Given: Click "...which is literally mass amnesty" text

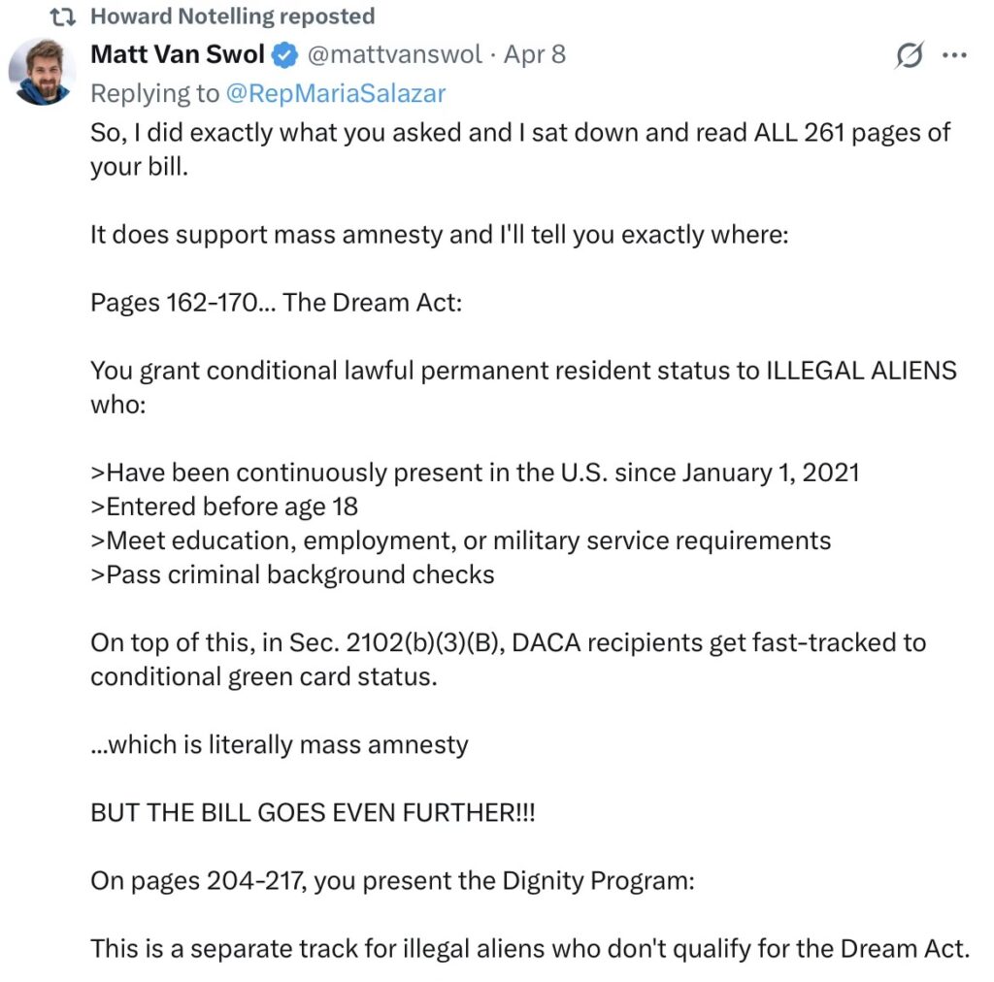Looking at the screenshot, I should click(280, 744).
